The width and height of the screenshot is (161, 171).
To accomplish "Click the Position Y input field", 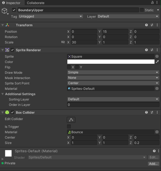I will [x=115, y=31].
